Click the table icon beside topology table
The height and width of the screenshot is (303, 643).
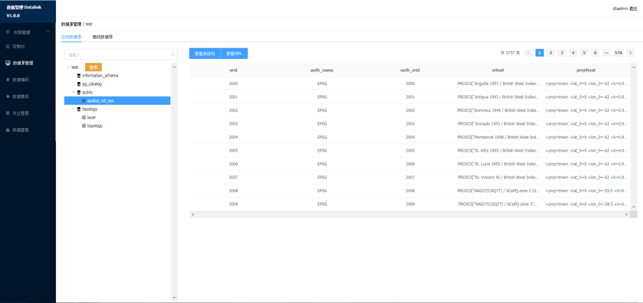click(x=84, y=126)
